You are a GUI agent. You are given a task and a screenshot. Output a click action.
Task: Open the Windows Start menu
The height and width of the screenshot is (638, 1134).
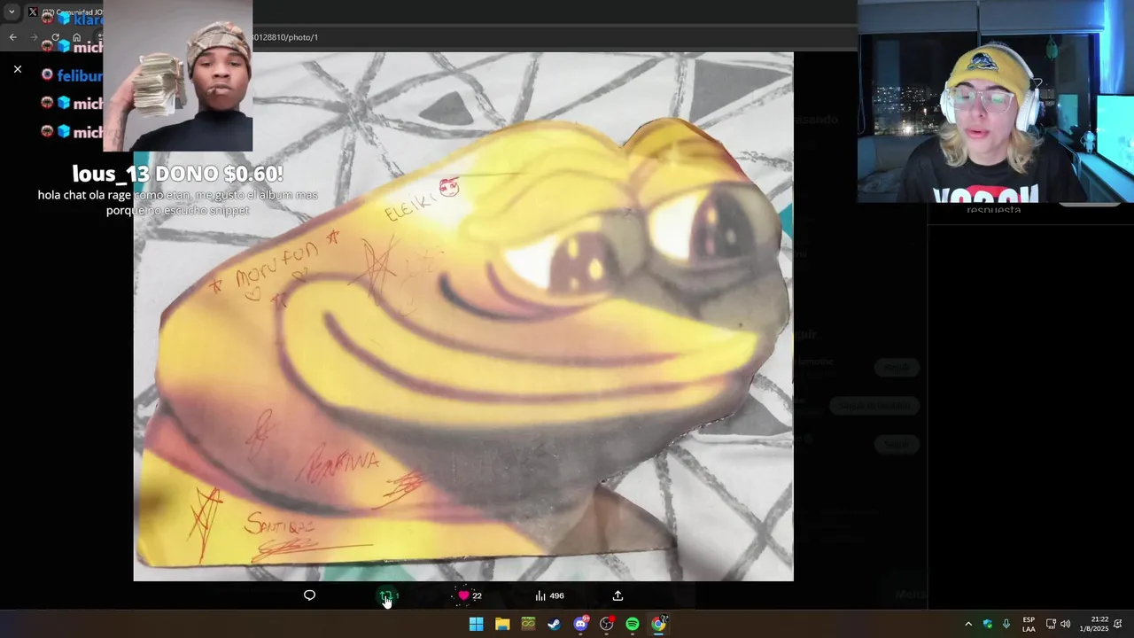point(476,624)
